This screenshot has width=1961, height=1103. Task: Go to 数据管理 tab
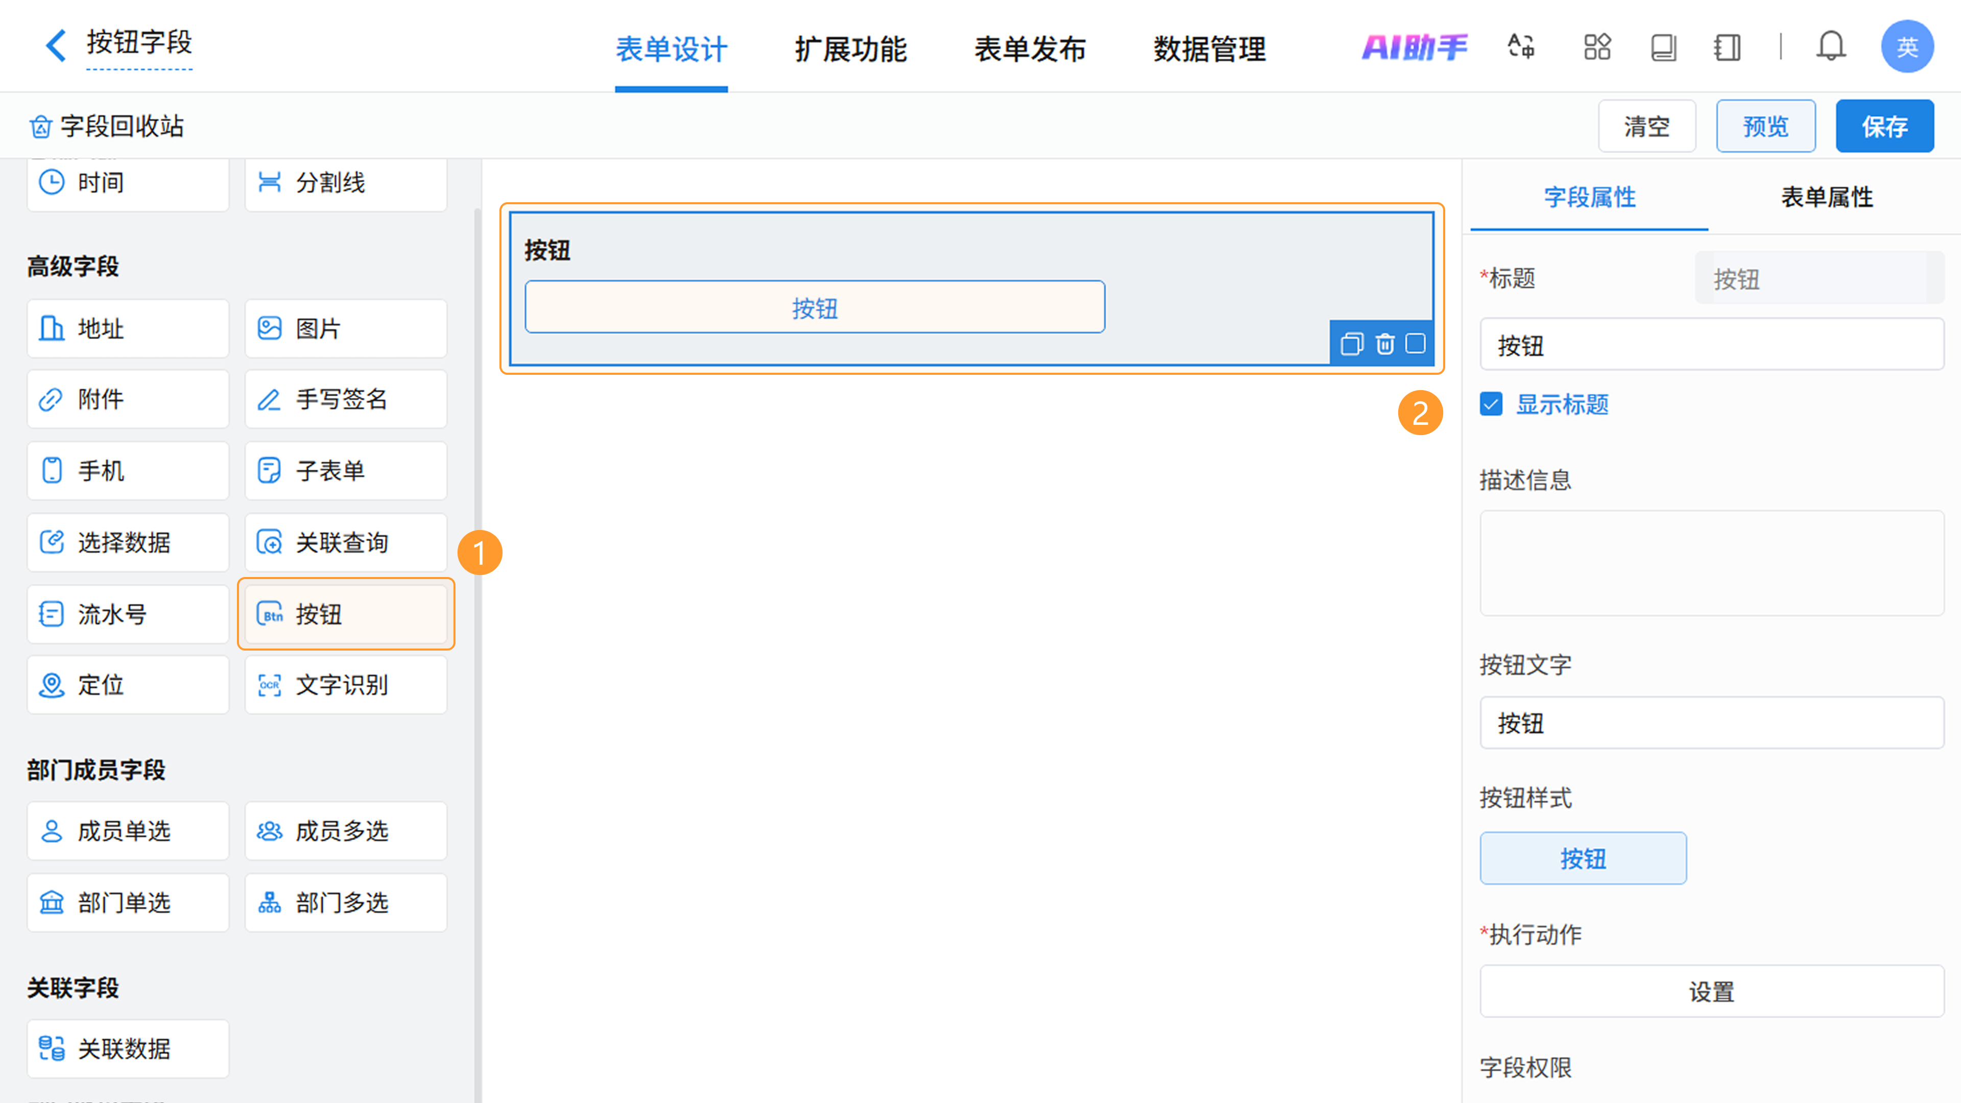coord(1209,50)
